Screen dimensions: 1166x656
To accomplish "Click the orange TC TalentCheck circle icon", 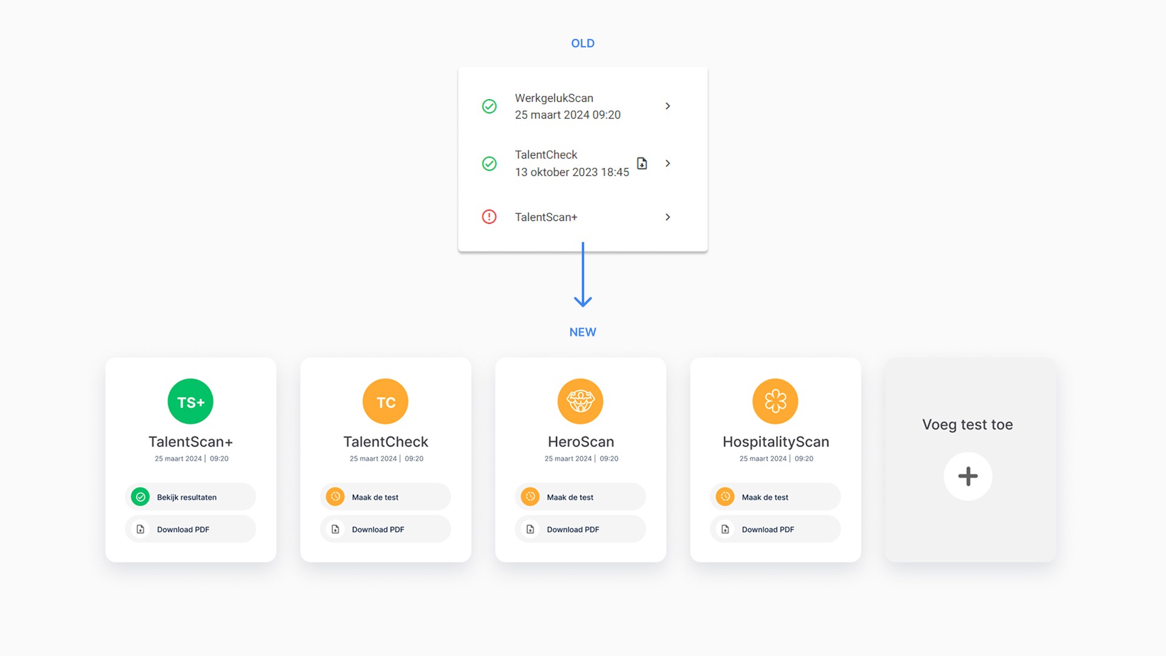I will coord(386,401).
